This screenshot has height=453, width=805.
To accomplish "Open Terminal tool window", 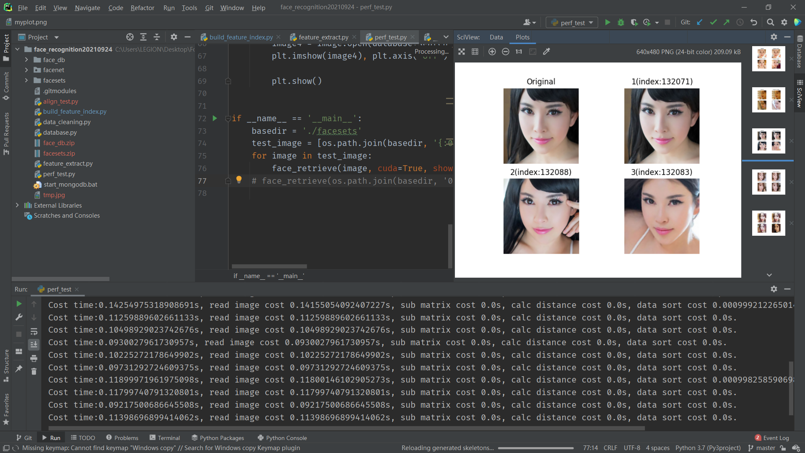I will click(165, 437).
